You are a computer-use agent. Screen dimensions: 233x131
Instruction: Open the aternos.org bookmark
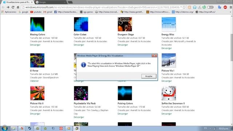point(183,12)
